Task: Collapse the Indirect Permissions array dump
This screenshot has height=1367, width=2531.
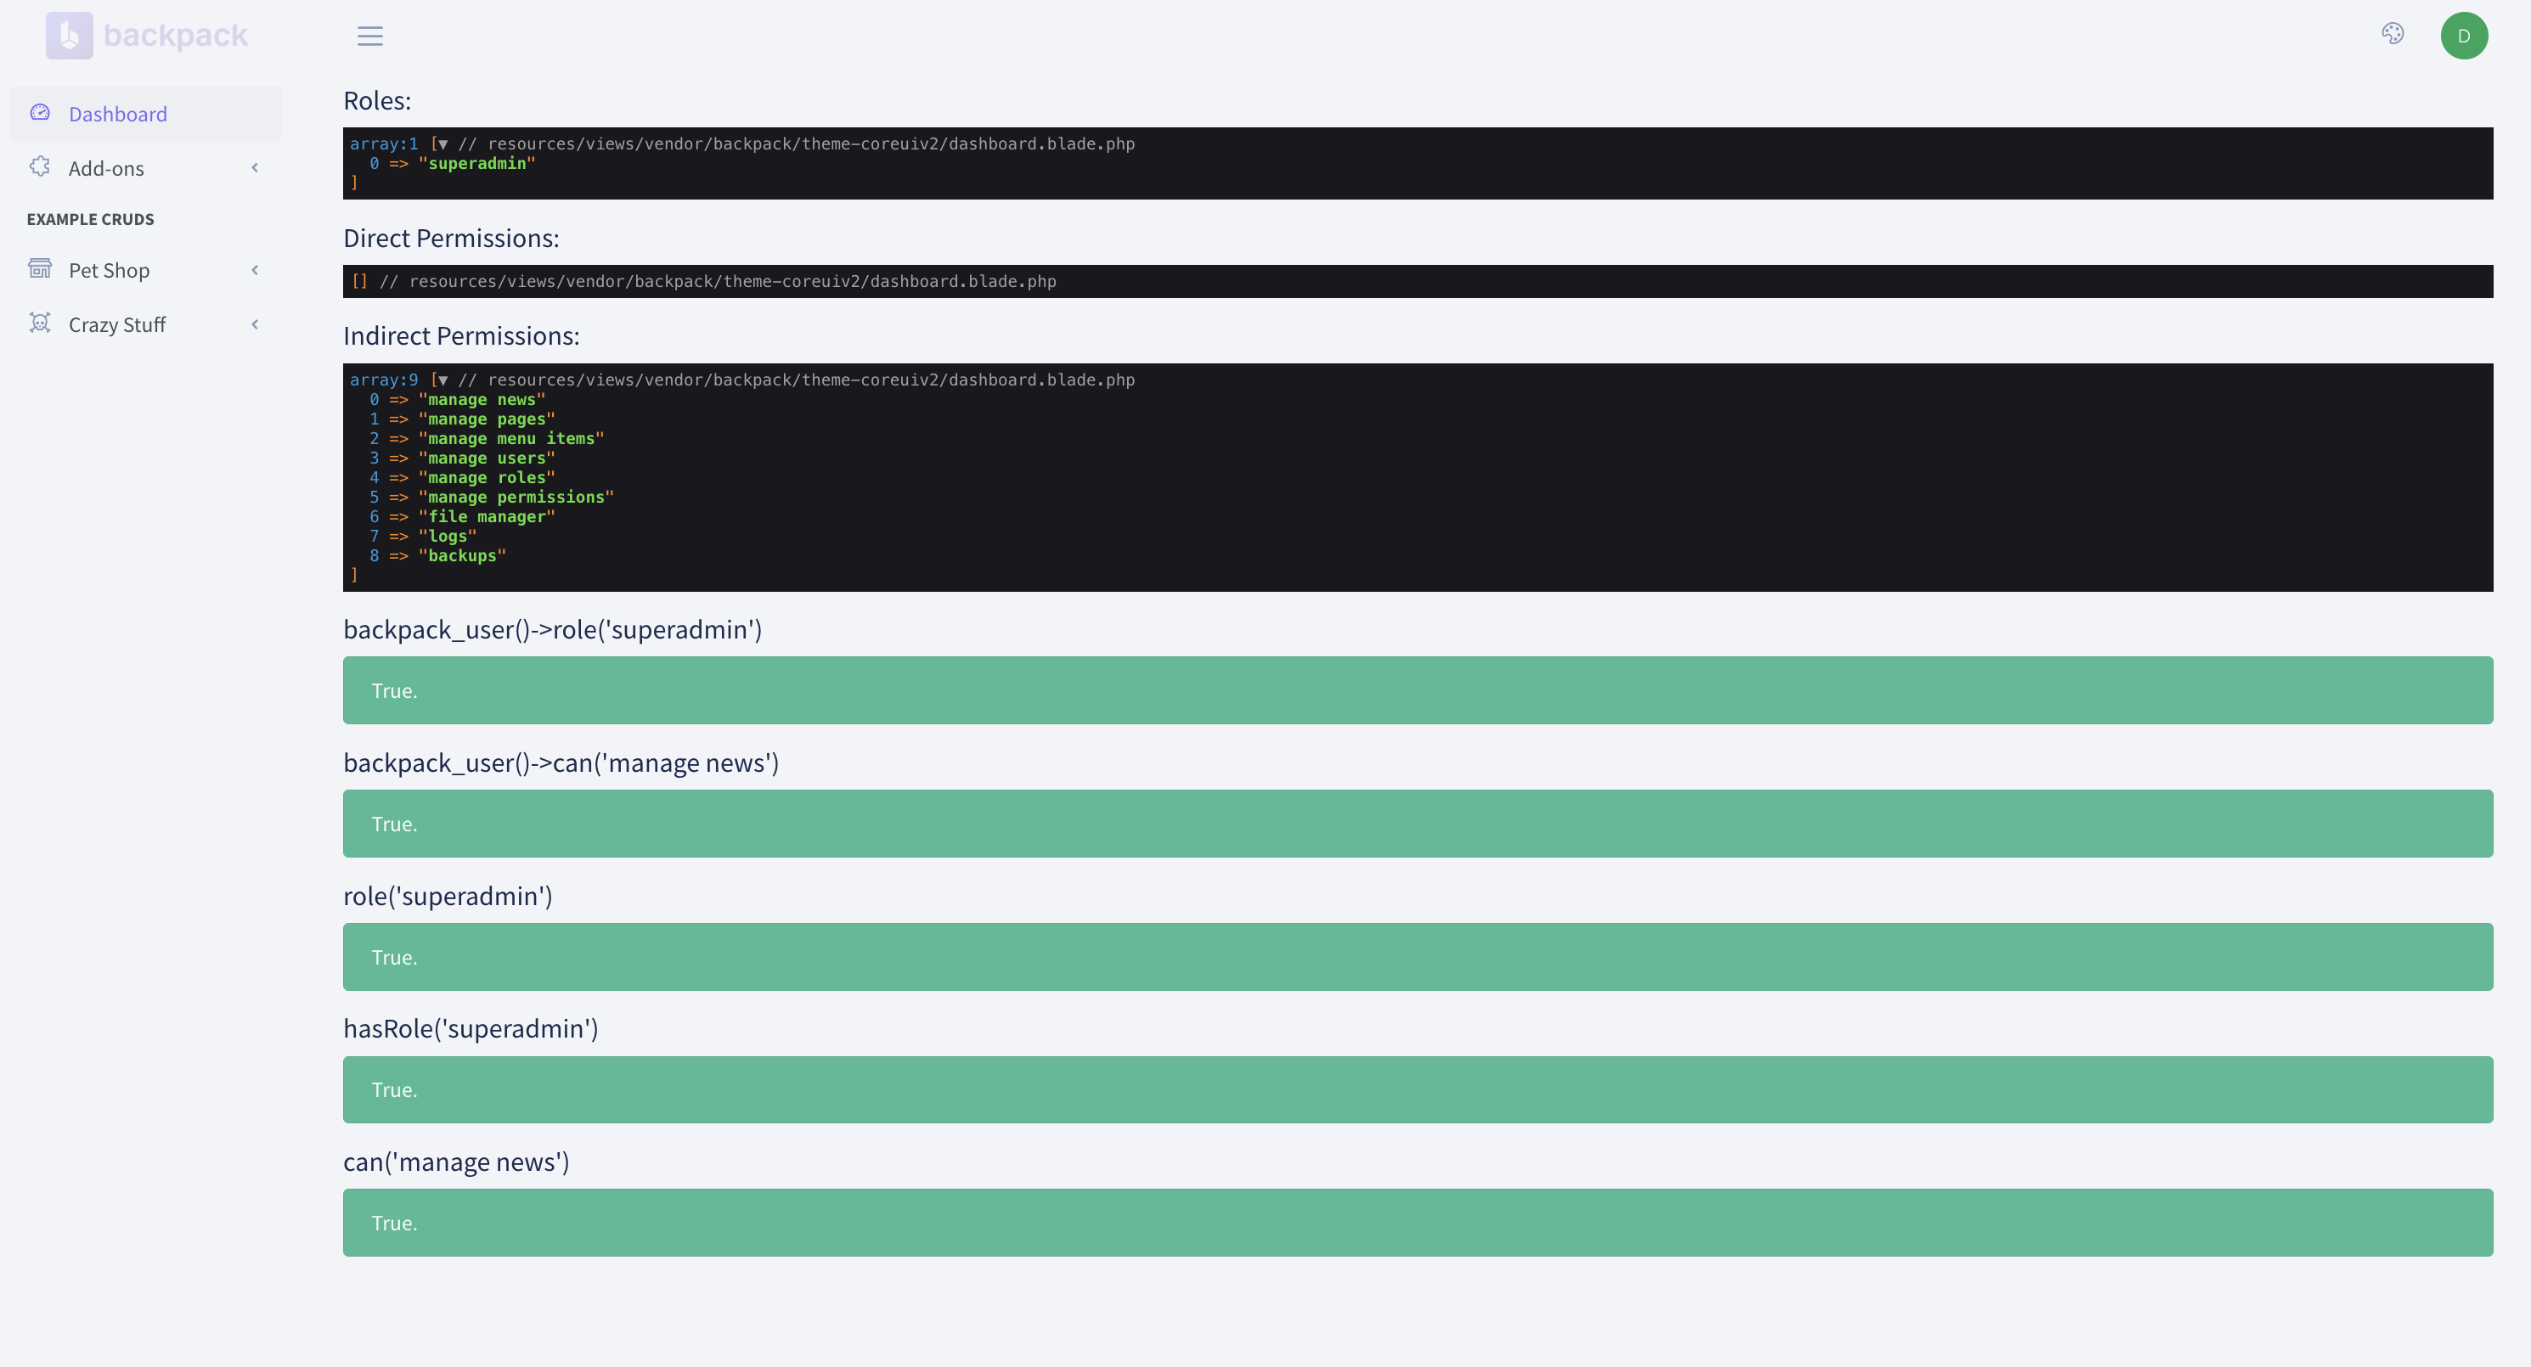Action: pyautogui.click(x=443, y=380)
